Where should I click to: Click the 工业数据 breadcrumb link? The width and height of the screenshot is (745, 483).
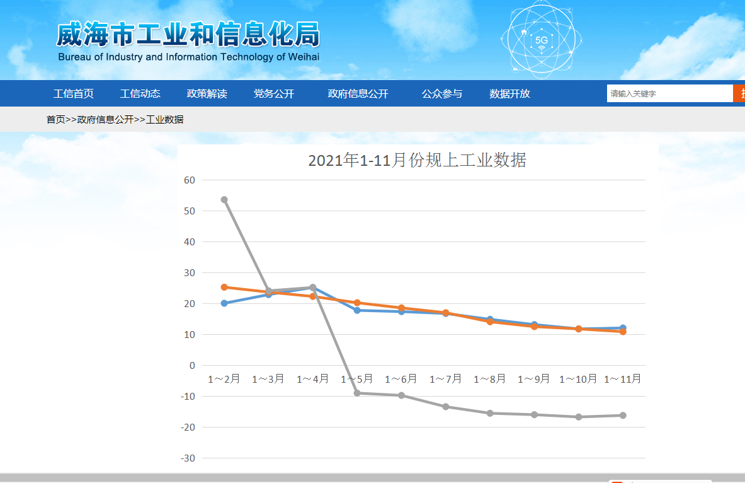pyautogui.click(x=165, y=119)
